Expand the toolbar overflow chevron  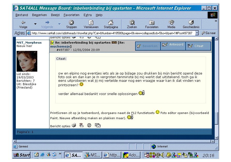click(216, 21)
